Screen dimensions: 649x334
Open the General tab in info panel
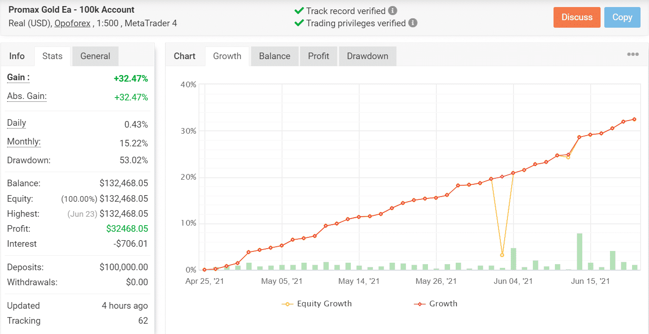(95, 56)
